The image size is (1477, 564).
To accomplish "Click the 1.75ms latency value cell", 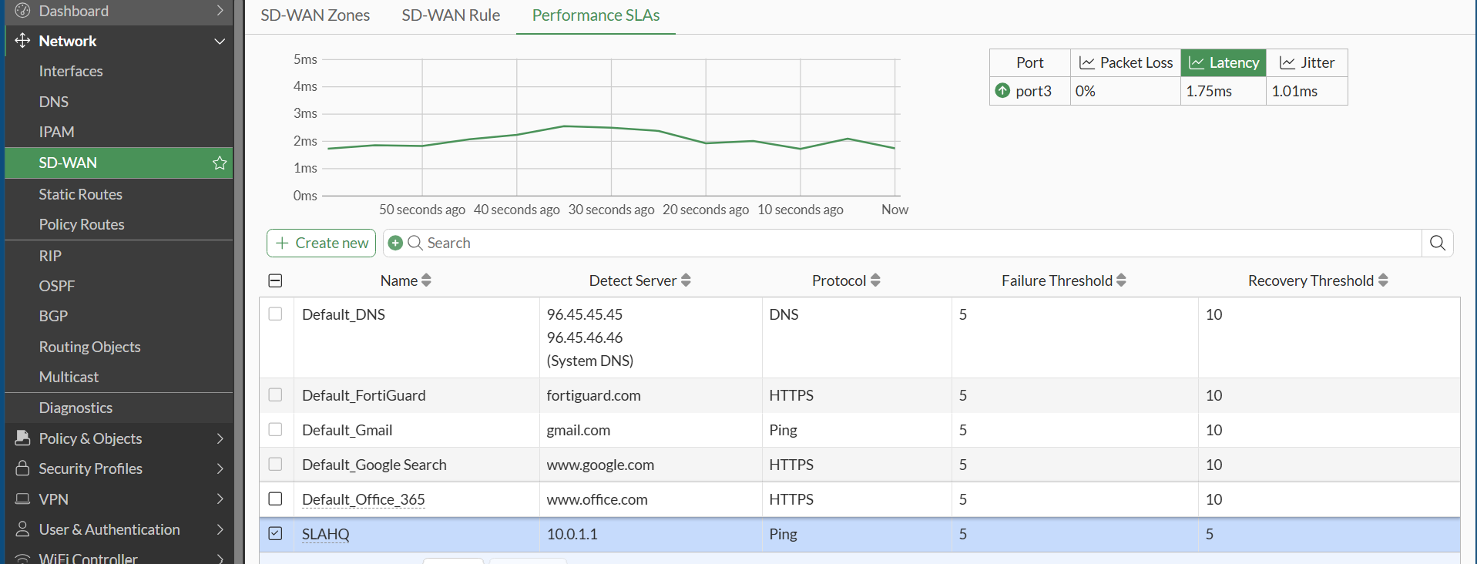I will [1224, 91].
